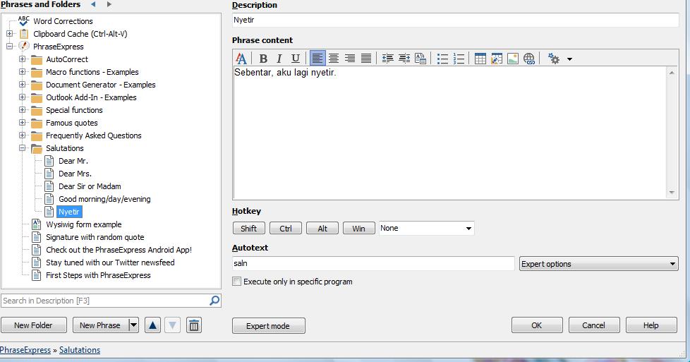The width and height of the screenshot is (690, 362).
Task: Select Check out the PhraseExpress Android App!
Action: (x=119, y=250)
